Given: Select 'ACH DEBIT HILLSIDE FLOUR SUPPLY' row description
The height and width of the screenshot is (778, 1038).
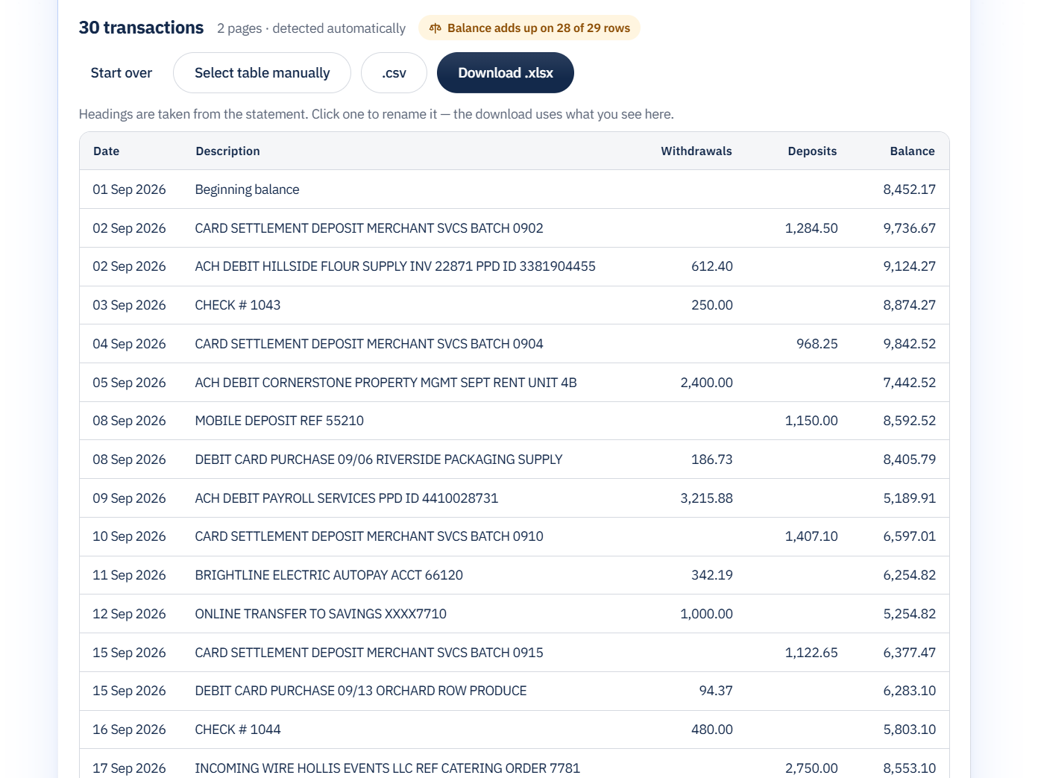Looking at the screenshot, I should tap(395, 266).
